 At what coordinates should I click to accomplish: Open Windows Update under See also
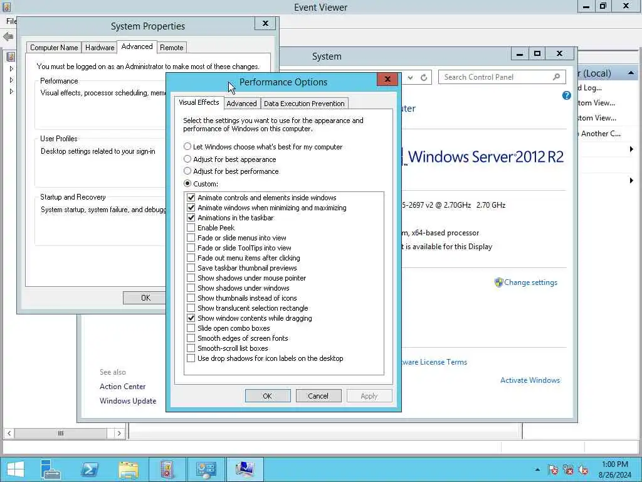coord(128,401)
